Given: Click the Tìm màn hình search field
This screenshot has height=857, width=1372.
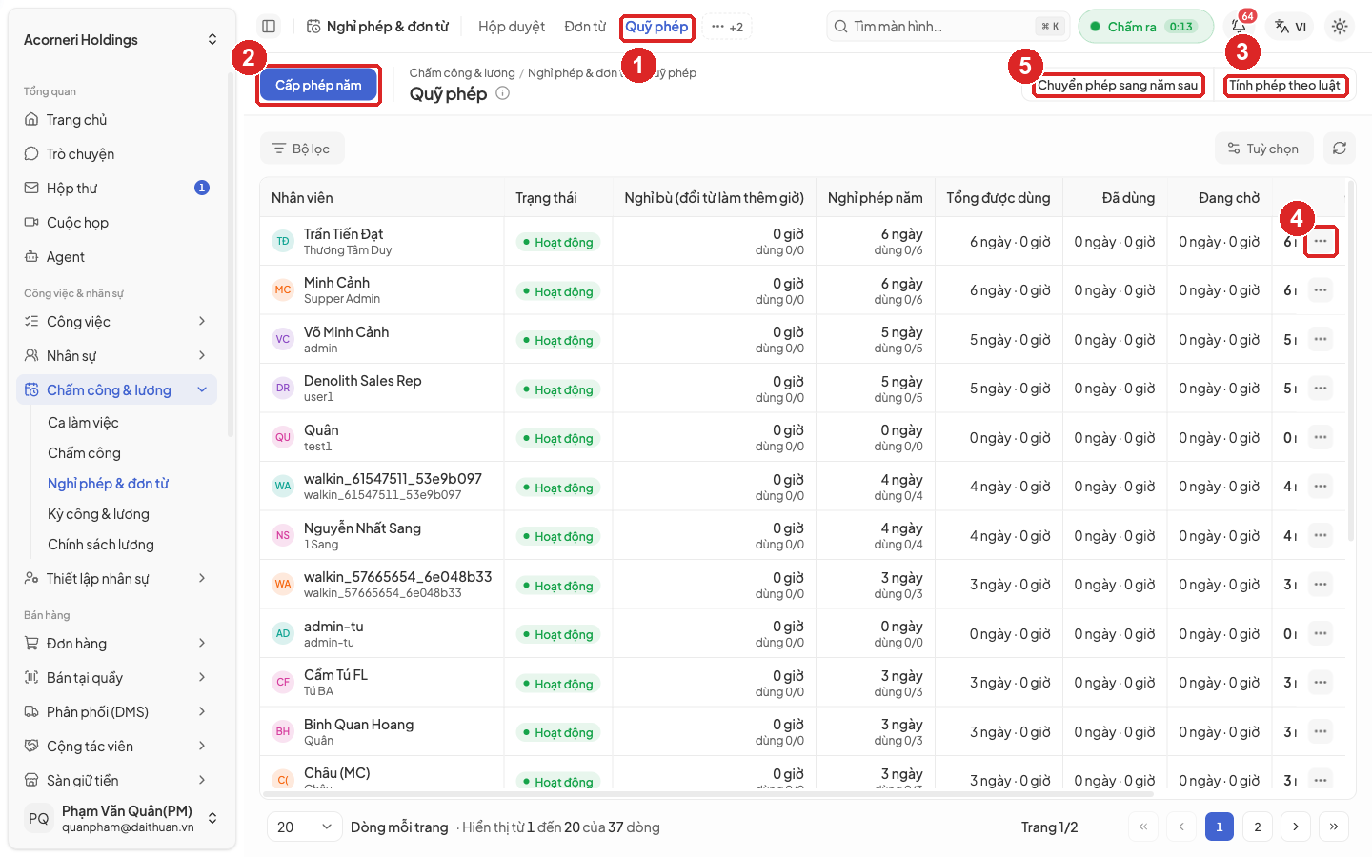Looking at the screenshot, I should (x=948, y=27).
